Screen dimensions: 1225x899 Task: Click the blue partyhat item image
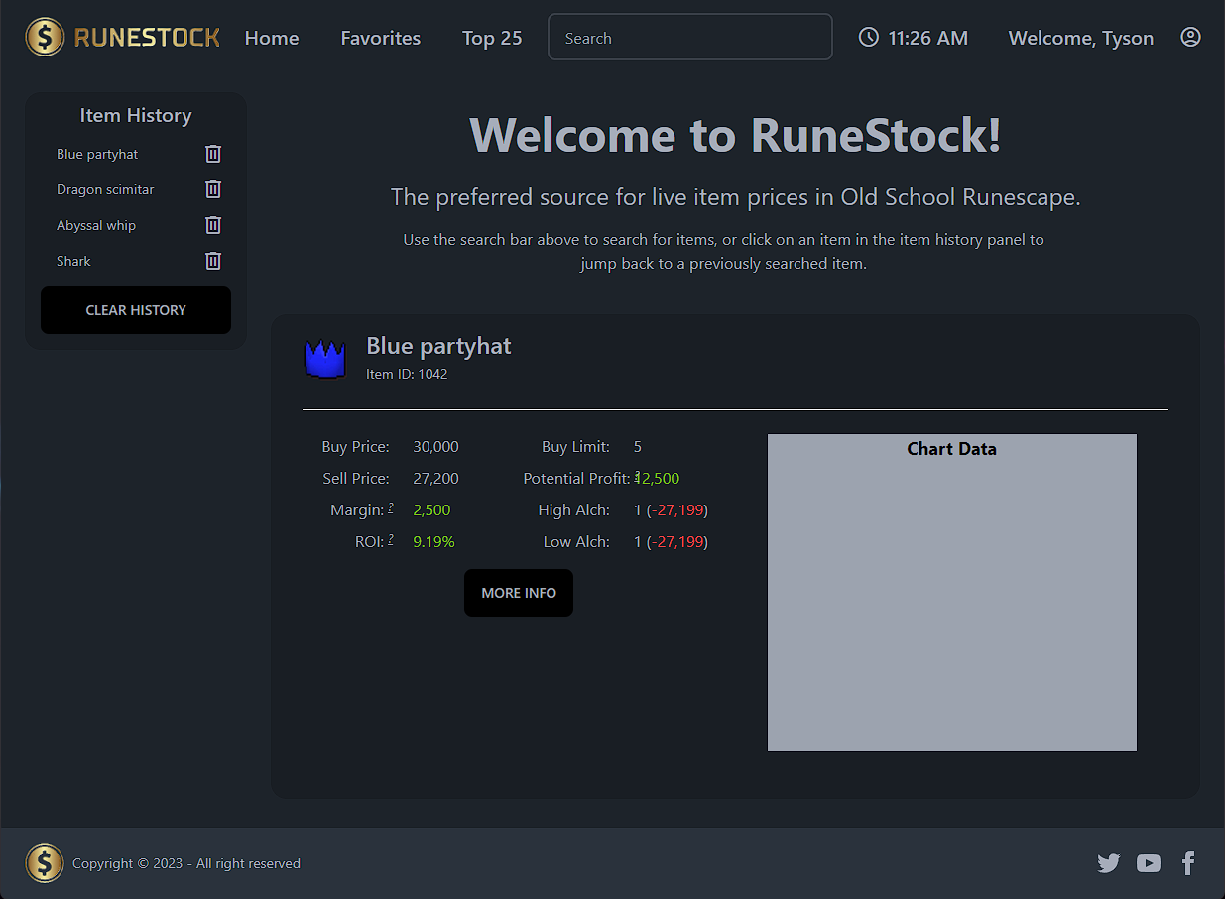[x=324, y=359]
